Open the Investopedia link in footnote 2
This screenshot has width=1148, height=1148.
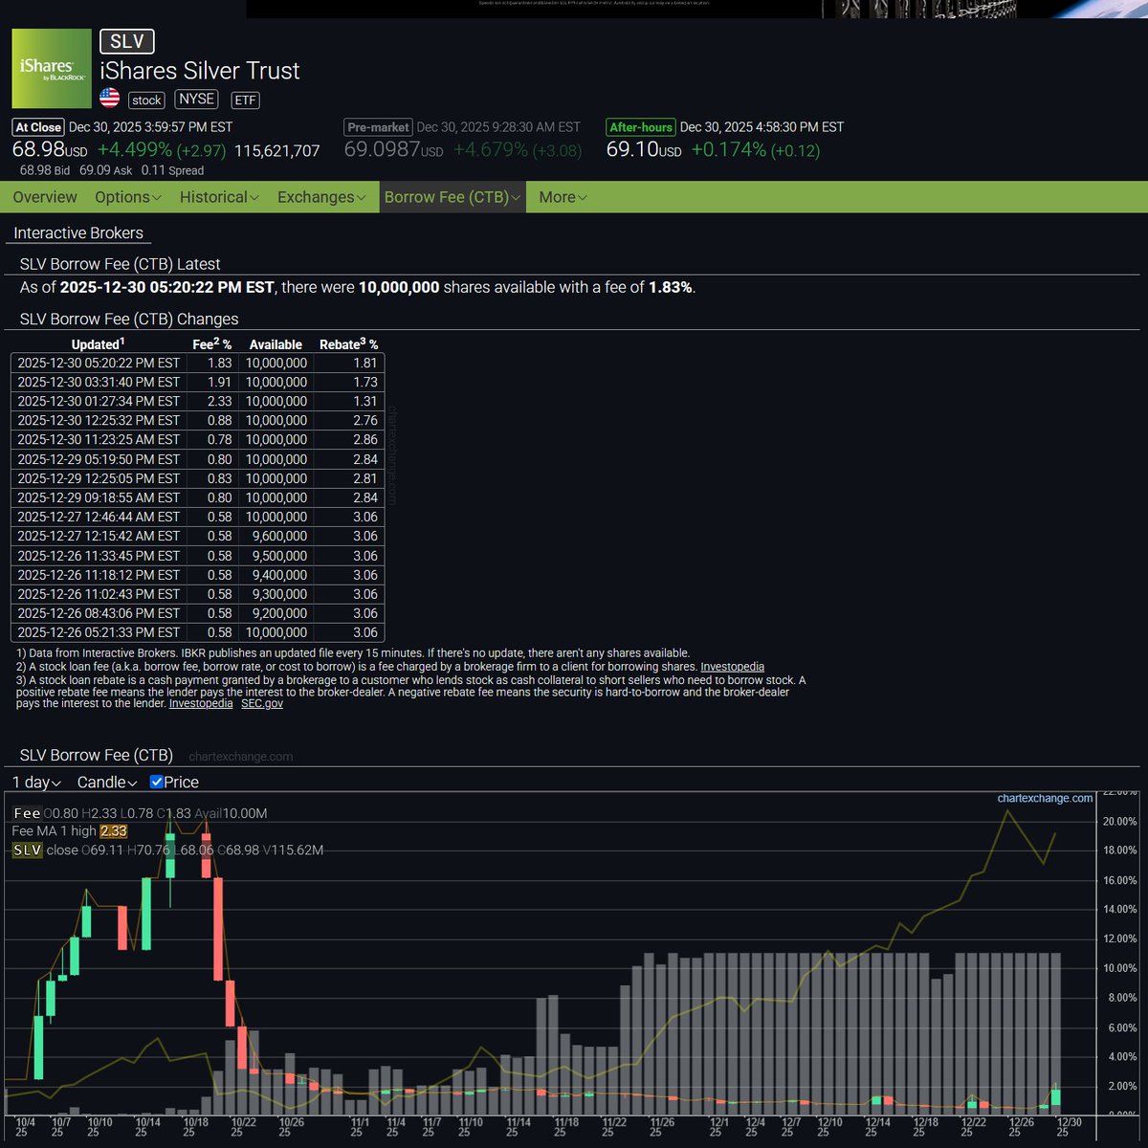click(732, 667)
